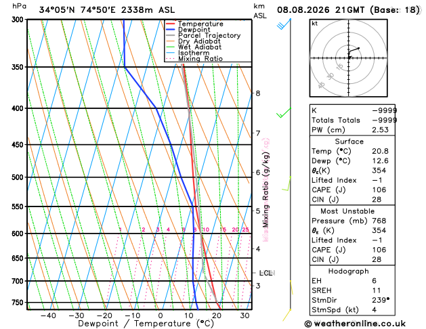Click the '300' hPa pressure axis label

(x=19, y=20)
